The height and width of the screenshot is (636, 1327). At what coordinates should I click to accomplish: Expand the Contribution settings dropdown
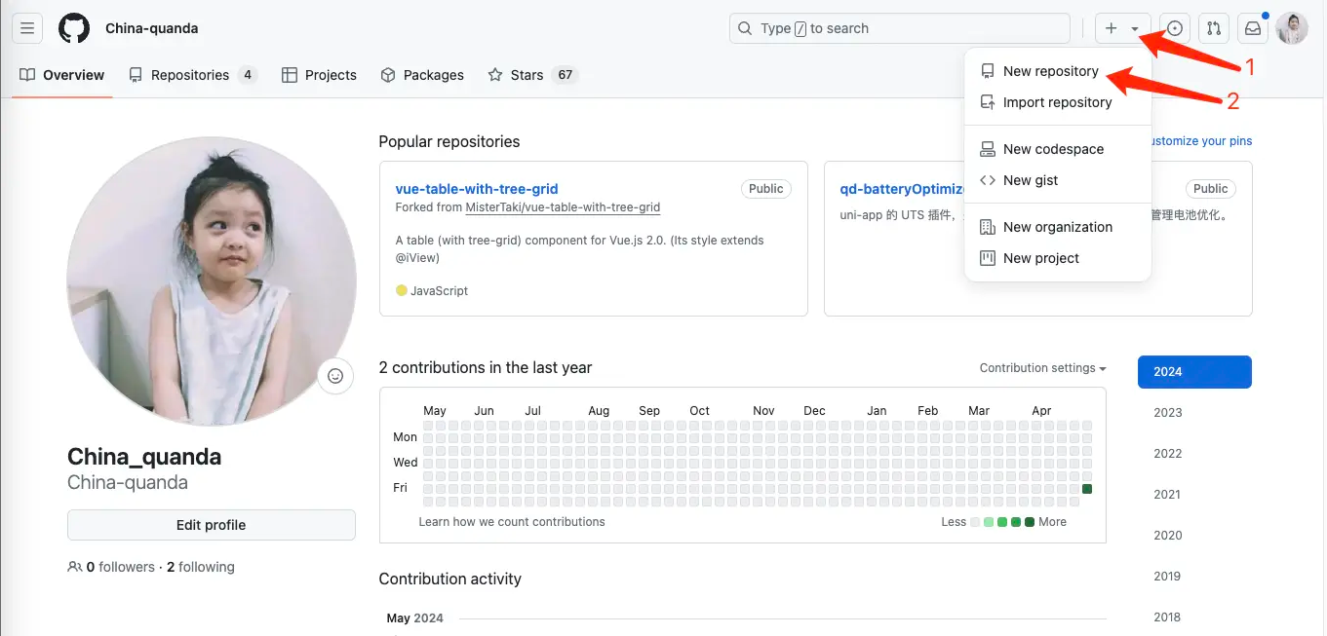(x=1042, y=367)
